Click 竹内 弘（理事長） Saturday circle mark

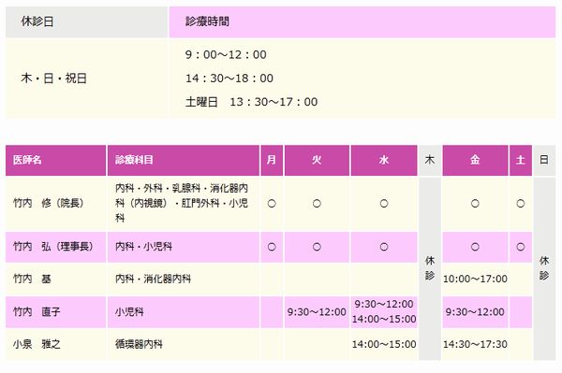pos(521,247)
